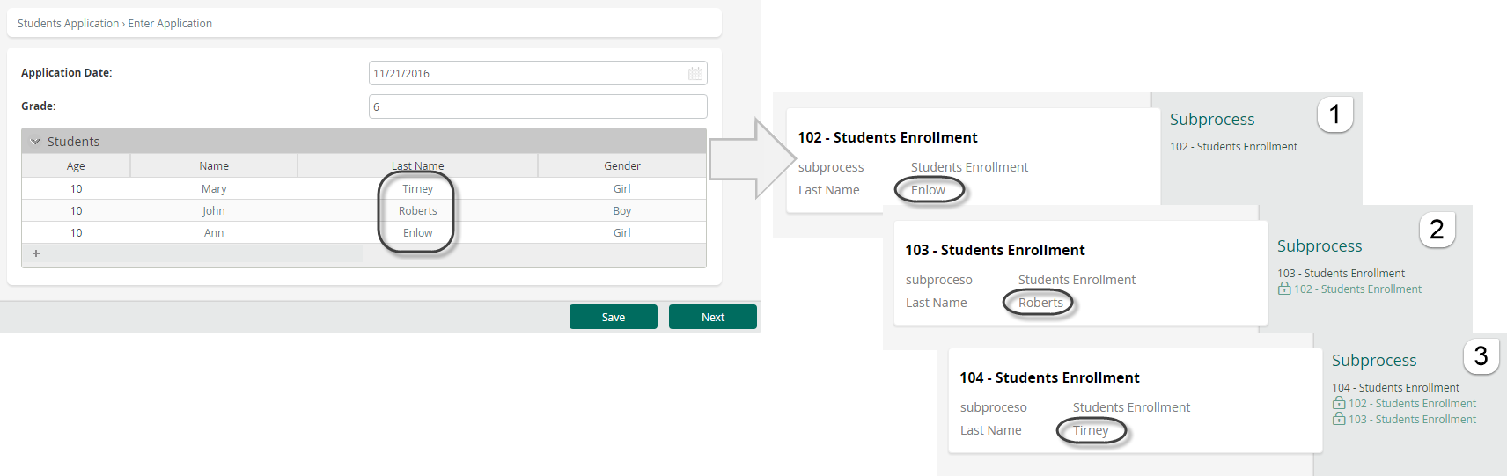Click Boy gender cell for John
This screenshot has width=1507, height=476.
(x=622, y=210)
